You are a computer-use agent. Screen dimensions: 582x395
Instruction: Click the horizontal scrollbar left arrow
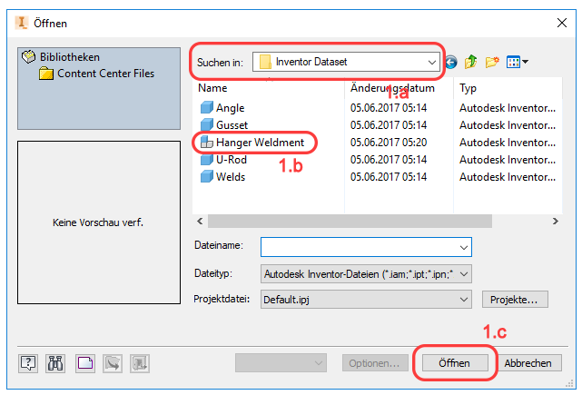200,222
